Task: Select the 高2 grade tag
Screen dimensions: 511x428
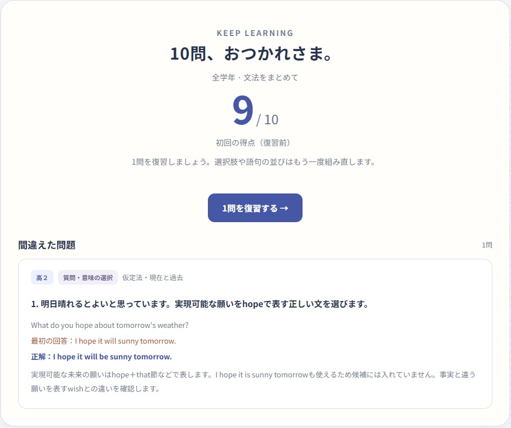Action: (x=42, y=278)
